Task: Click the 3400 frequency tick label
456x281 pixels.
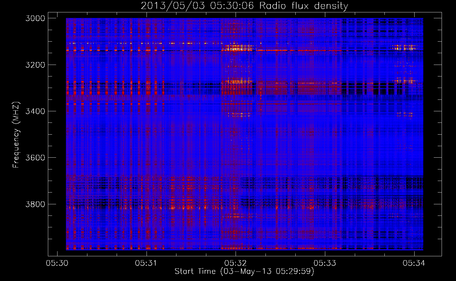Action: pyautogui.click(x=35, y=111)
